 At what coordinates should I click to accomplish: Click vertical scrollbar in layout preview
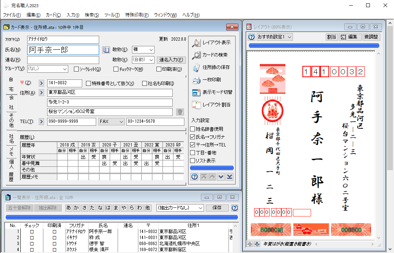click(x=379, y=146)
